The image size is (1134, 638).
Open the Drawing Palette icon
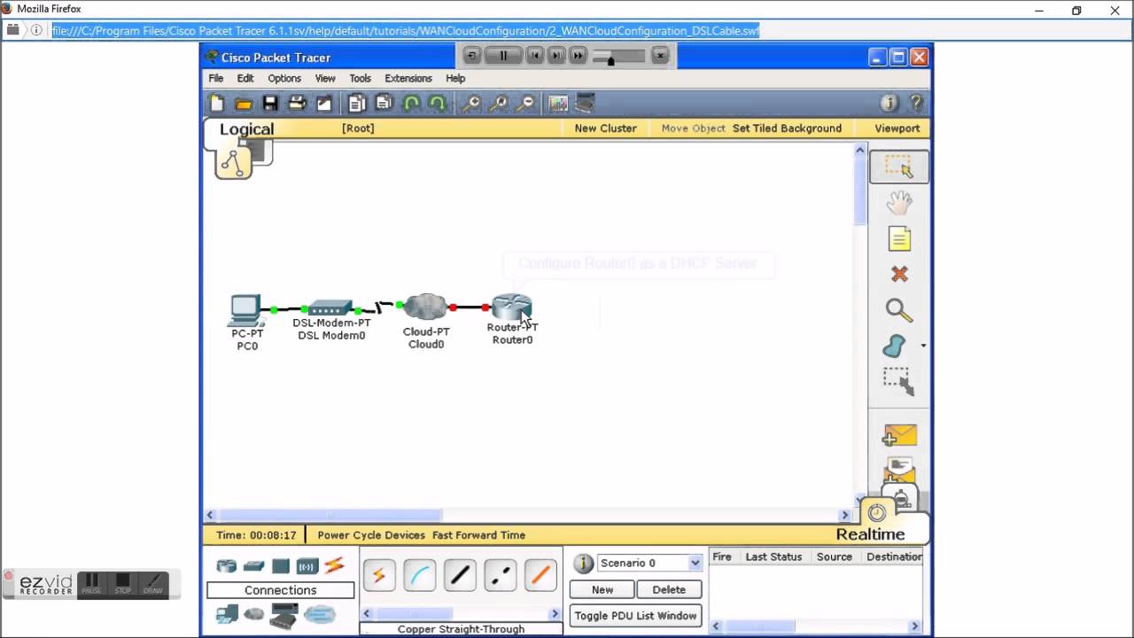[558, 104]
